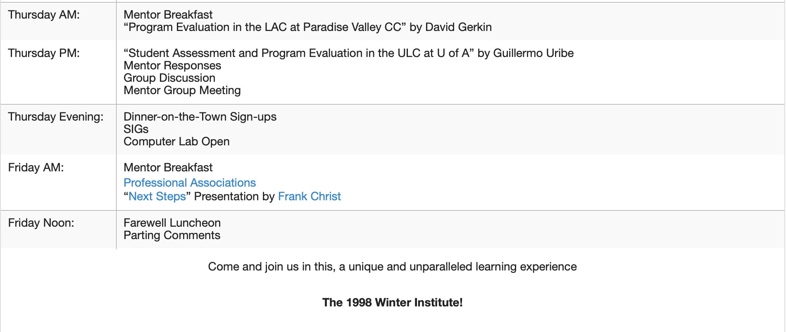The height and width of the screenshot is (332, 786).
Task: Select the Thursday PM row label
Action: click(x=44, y=53)
